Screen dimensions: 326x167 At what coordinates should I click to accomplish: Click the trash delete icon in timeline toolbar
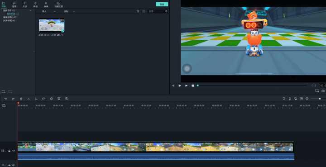21,99
